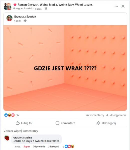Click the Udostępnij arrow button under post
130x150 pixels.
coord(106,123)
